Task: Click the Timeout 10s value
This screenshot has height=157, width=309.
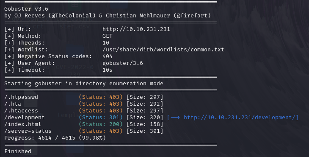Action: [x=108, y=70]
